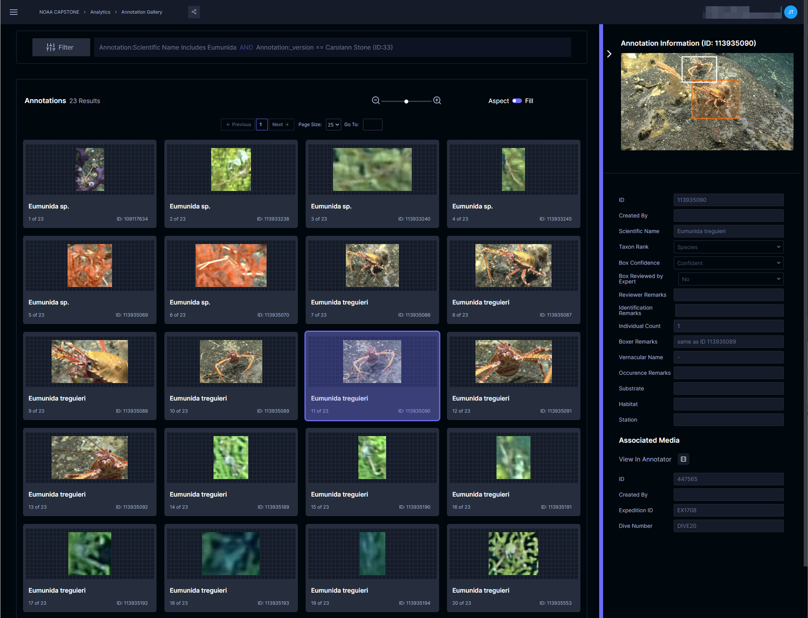Image resolution: width=808 pixels, height=618 pixels.
Task: Open the hamburger navigation menu
Action: pyautogui.click(x=13, y=12)
